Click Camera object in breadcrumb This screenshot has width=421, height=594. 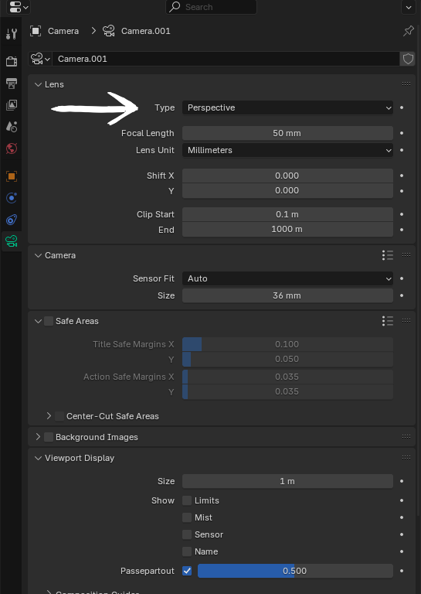55,31
